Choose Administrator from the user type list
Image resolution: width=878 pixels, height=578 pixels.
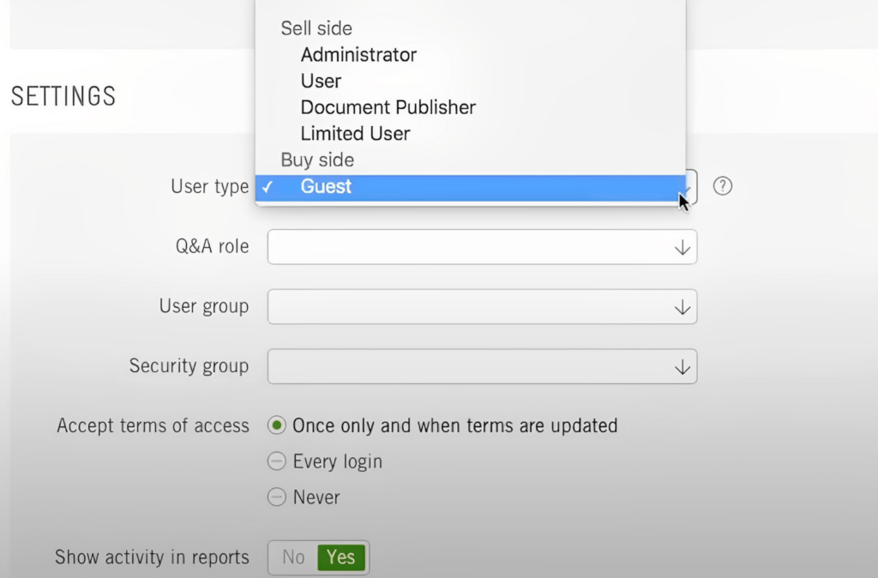click(358, 55)
